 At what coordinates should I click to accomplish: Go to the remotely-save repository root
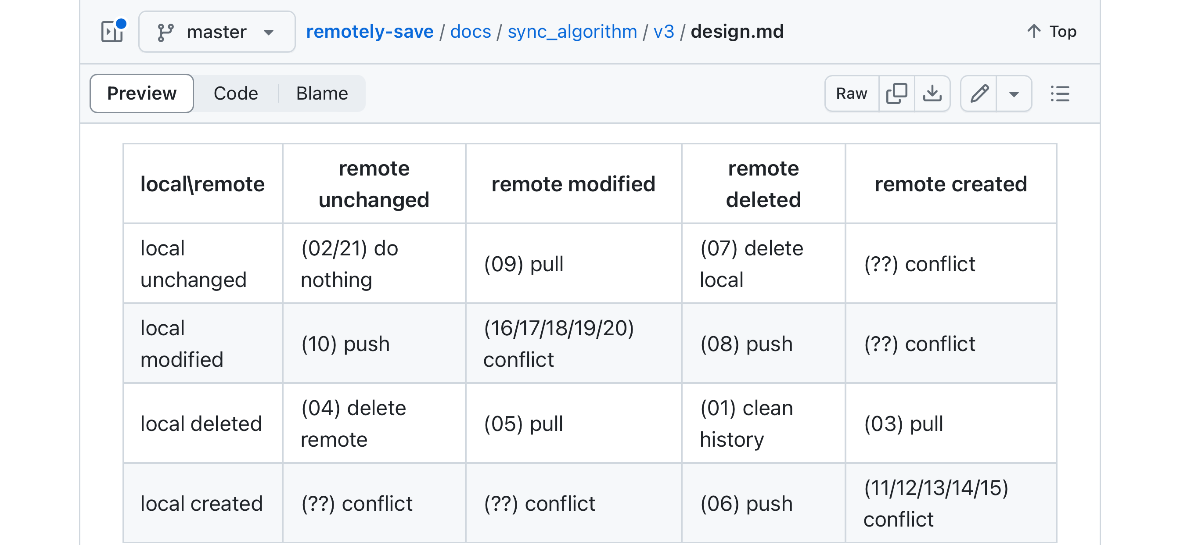tap(369, 32)
